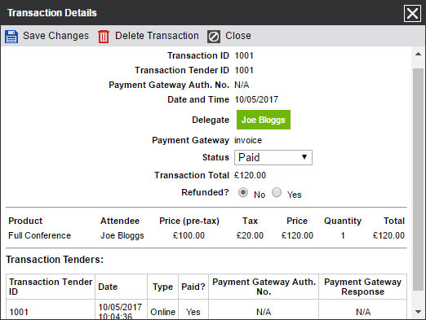Click tender row ID 1001
The width and height of the screenshot is (426, 320).
(19, 312)
